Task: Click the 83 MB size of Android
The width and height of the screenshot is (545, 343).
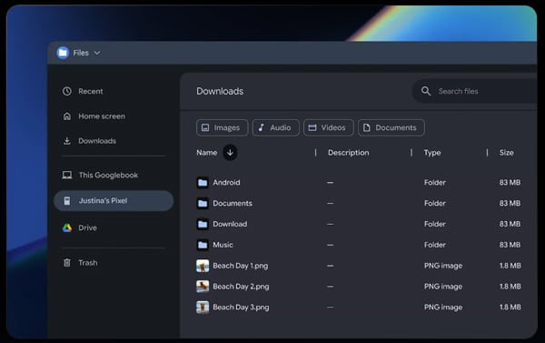Action: click(510, 183)
